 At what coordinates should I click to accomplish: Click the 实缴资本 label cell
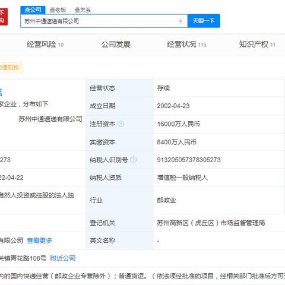coord(119,142)
